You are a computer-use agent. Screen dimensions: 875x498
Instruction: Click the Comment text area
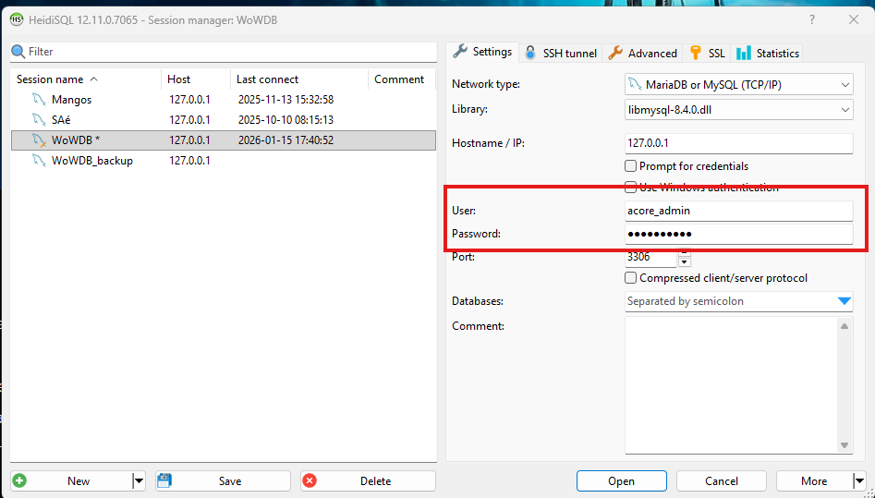[732, 385]
